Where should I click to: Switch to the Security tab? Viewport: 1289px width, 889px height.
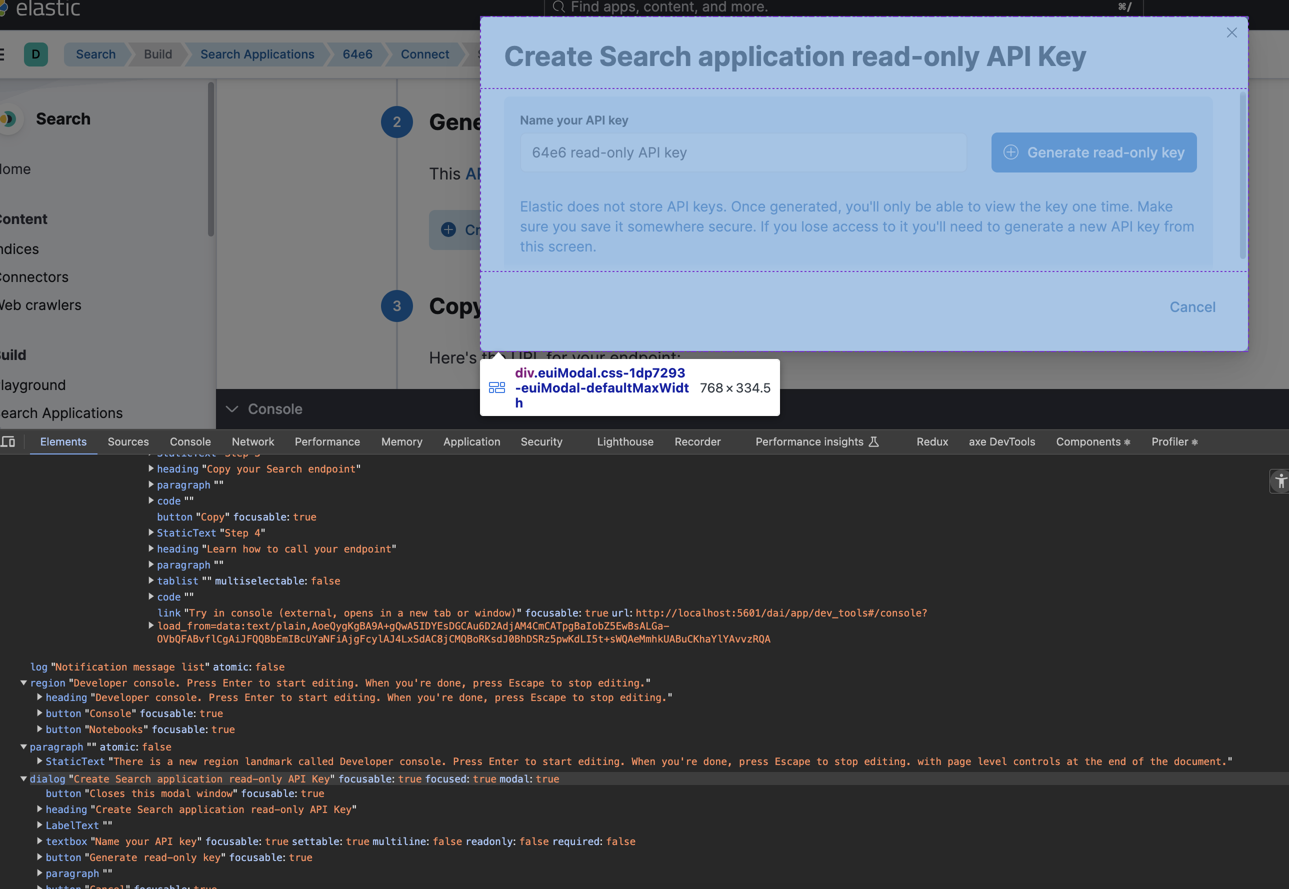(x=541, y=441)
